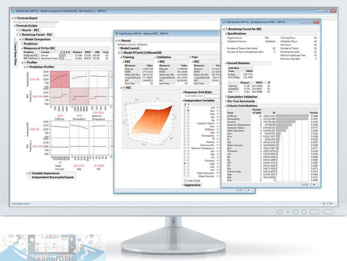This screenshot has width=347, height=261.
Task: Expand the Cumulative Validation section
Action: 226,97
